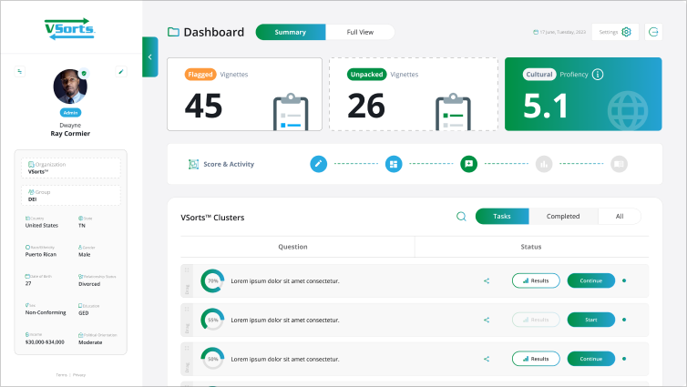
Task: Collapse the sidebar with the green chevron
Action: click(149, 56)
